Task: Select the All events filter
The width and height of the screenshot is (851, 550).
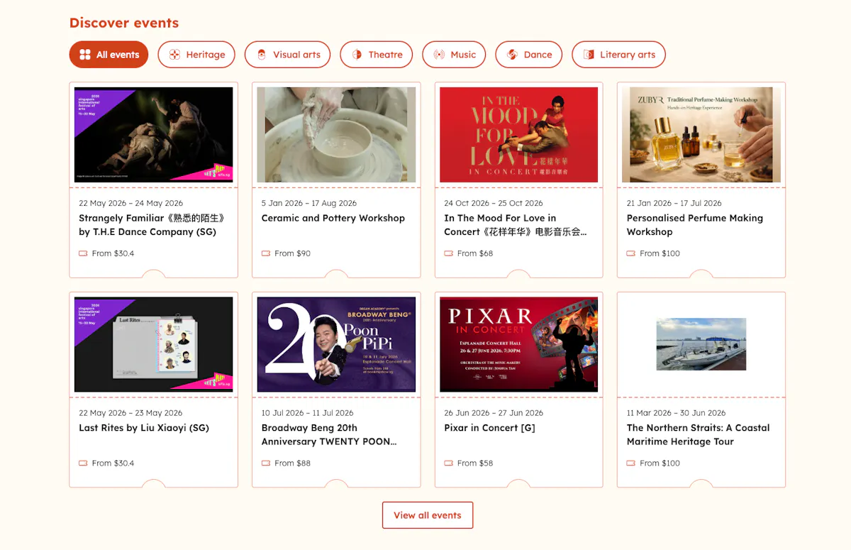Action: click(x=109, y=55)
